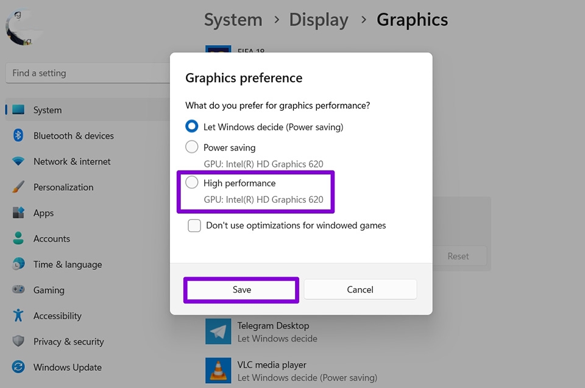Choose the Power saving option
Viewport: 585px width, 388px height.
click(192, 147)
